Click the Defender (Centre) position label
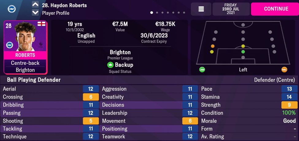The image size is (299, 141). (275, 80)
